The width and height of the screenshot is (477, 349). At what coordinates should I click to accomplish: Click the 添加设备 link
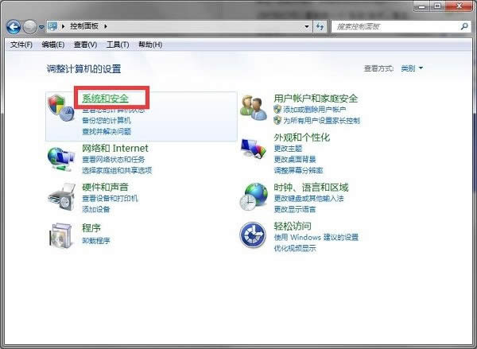tap(96, 209)
